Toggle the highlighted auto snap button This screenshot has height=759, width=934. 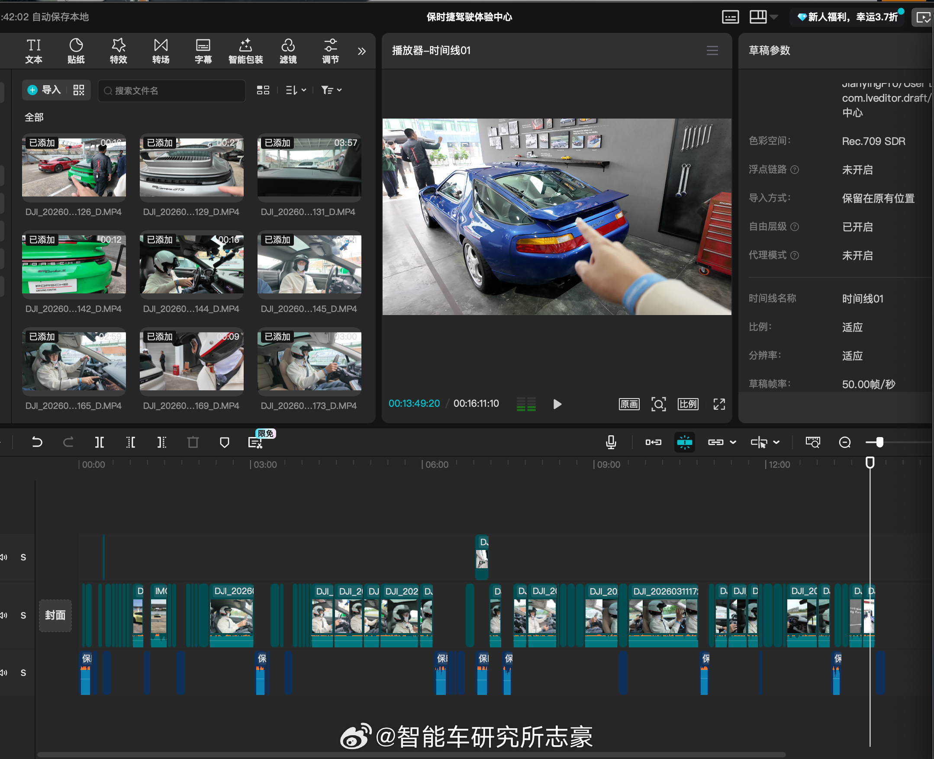tap(684, 442)
